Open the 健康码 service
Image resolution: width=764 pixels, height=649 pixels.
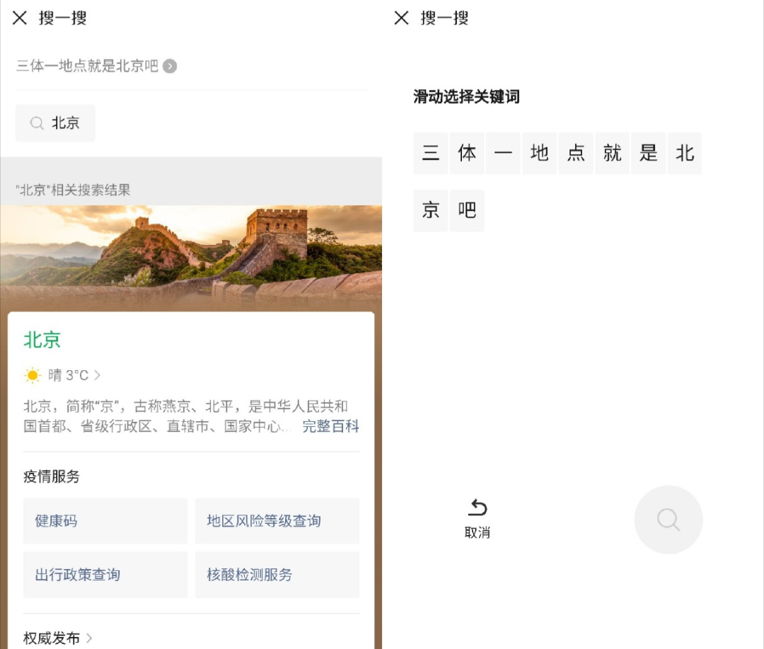click(x=105, y=521)
